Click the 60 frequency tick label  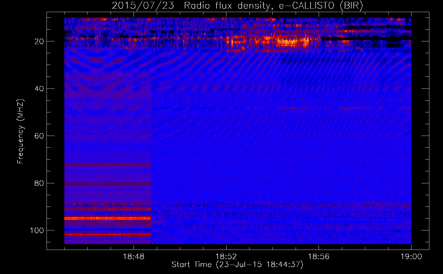click(39, 136)
